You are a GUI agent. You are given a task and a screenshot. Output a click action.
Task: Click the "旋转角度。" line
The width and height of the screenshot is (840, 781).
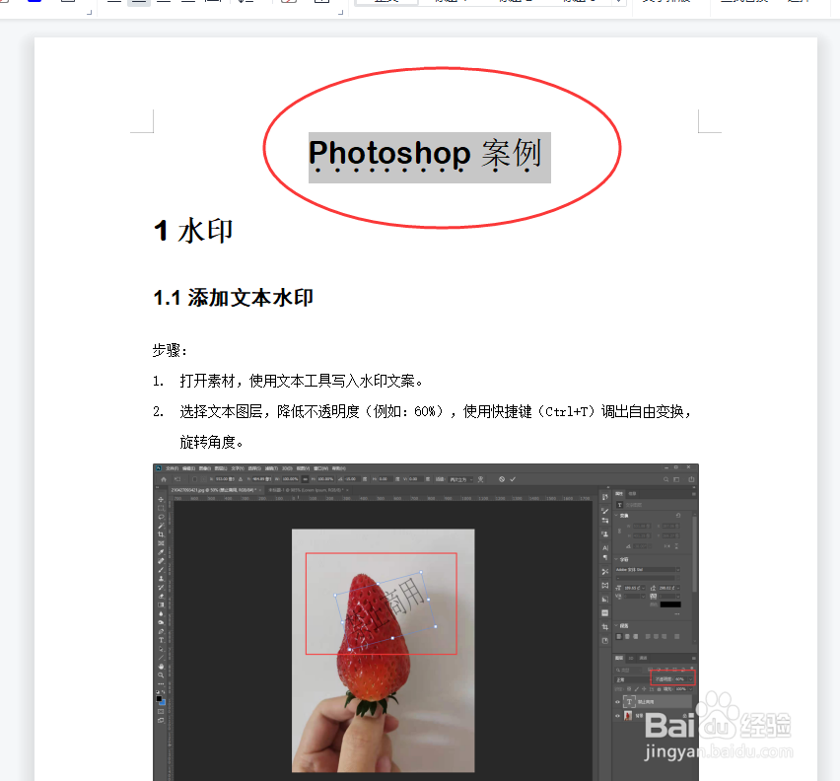pyautogui.click(x=212, y=442)
